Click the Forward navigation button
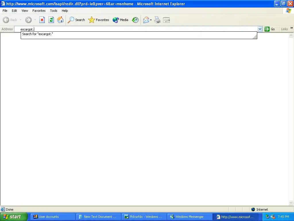Viewport: 294px width, 221px height. (x=28, y=20)
